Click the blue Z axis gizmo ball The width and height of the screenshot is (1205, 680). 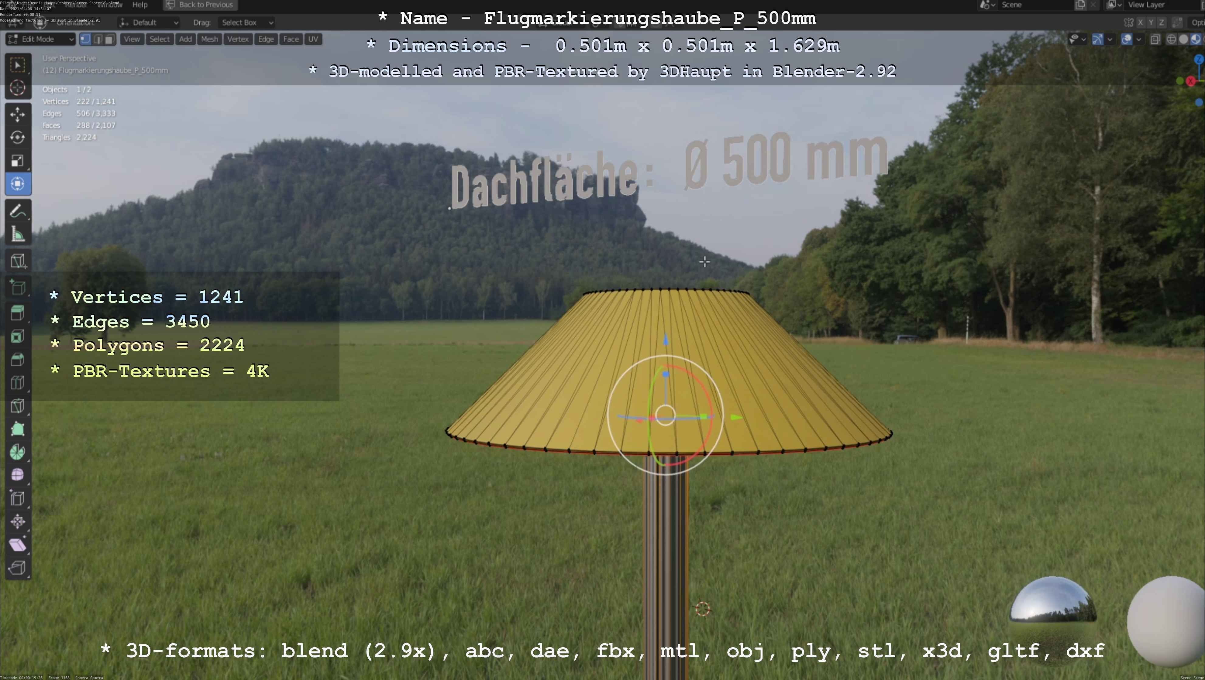point(1199,59)
